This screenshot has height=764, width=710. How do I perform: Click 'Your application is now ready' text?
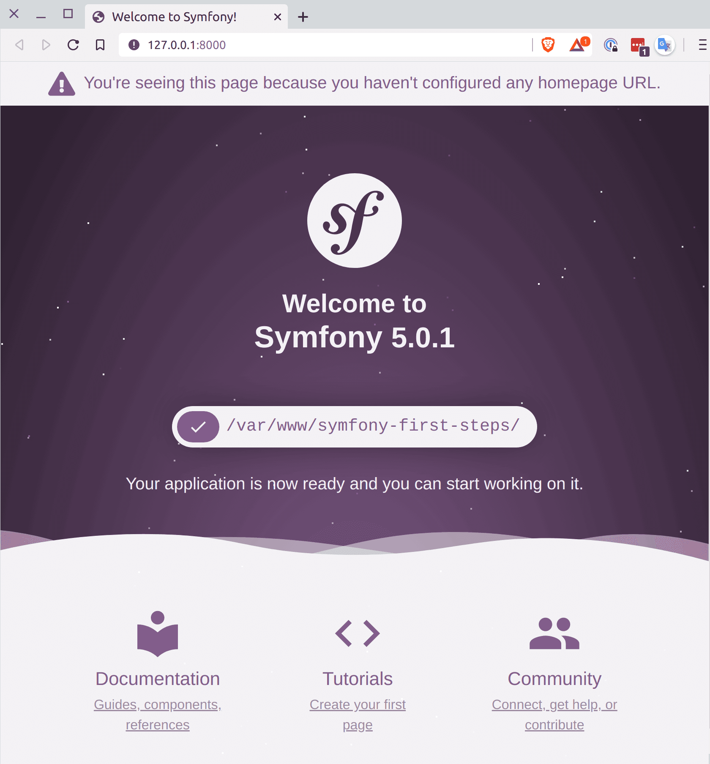pyautogui.click(x=355, y=484)
